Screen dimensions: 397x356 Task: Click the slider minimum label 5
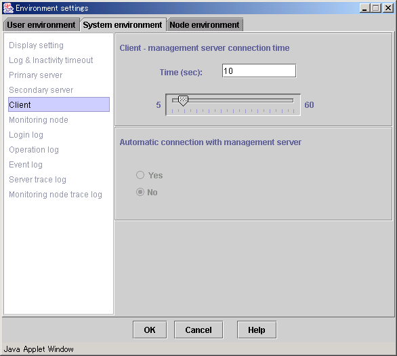coord(159,105)
